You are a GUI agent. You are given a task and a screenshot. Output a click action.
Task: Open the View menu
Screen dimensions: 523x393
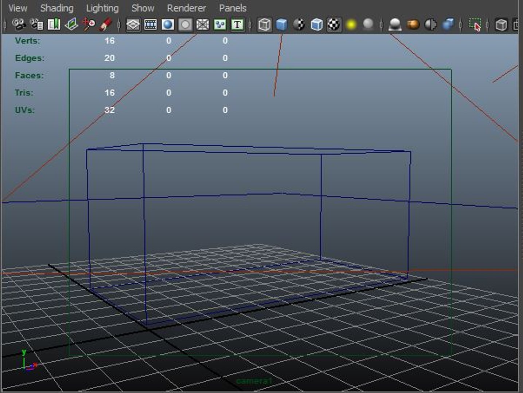tap(18, 8)
